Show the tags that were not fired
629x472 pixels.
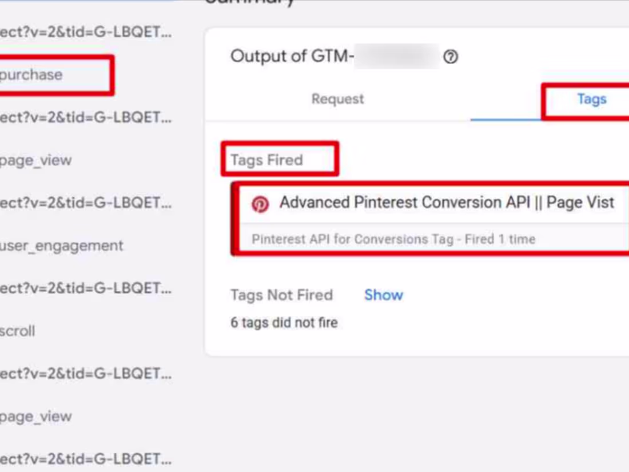[x=384, y=295]
